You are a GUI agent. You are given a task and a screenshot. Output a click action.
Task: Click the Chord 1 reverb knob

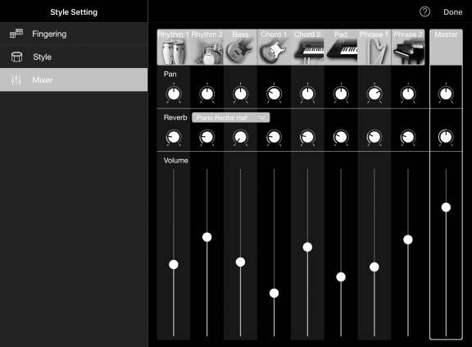coord(274,137)
